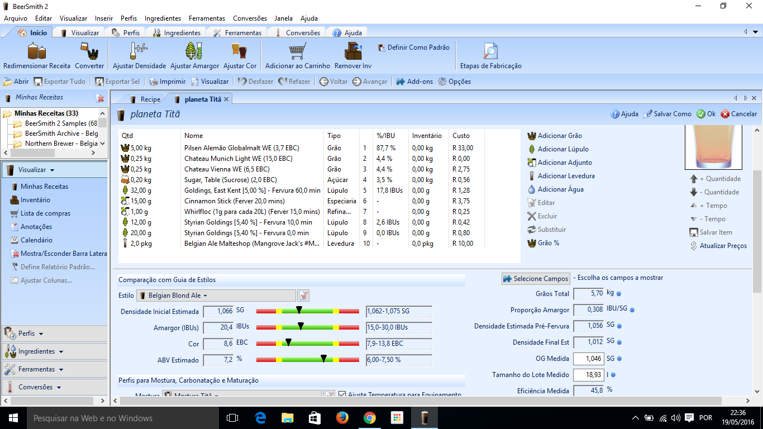The height and width of the screenshot is (429, 763).
Task: Click Imprimir printer button
Action: [x=167, y=82]
